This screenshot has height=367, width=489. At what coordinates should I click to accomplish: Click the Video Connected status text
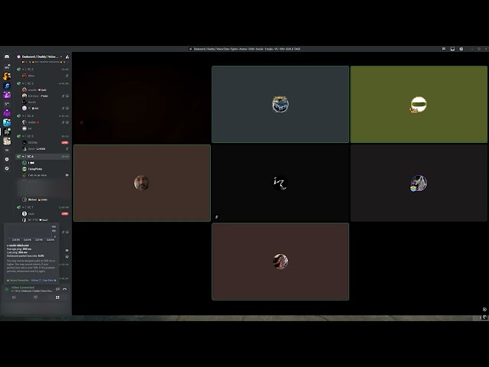coord(23,287)
